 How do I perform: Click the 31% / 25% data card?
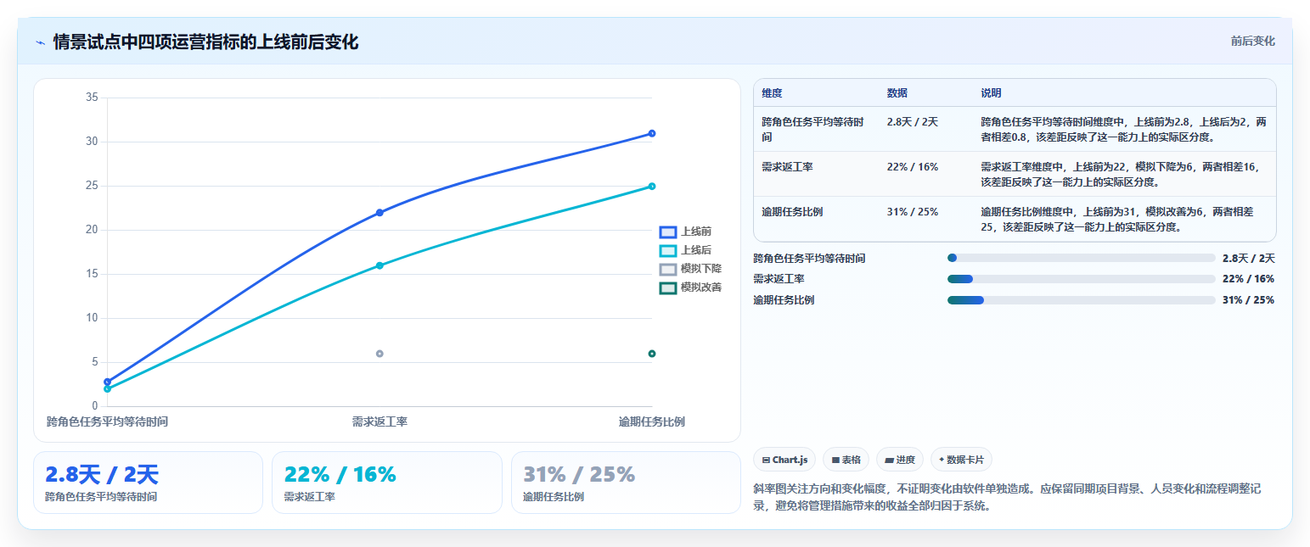pos(626,483)
